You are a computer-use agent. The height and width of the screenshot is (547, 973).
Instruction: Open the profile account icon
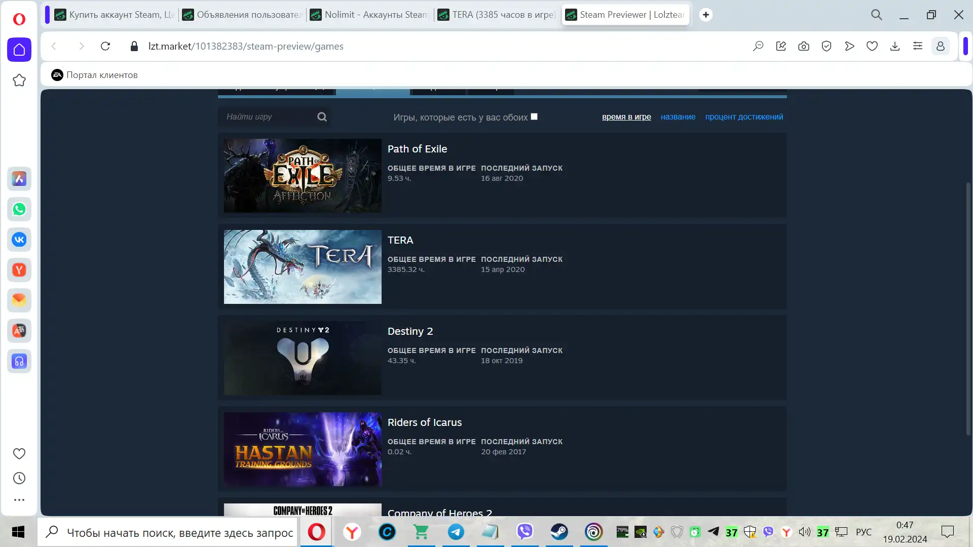[x=941, y=46]
